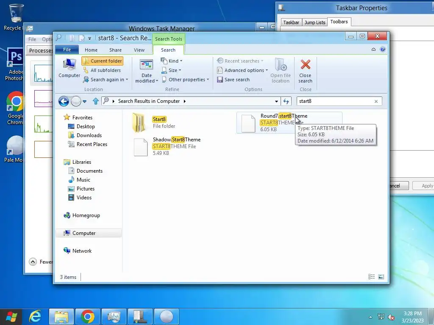Viewport: 434px width, 325px height.
Task: Open Kind filter dropdown
Action: pos(172,61)
